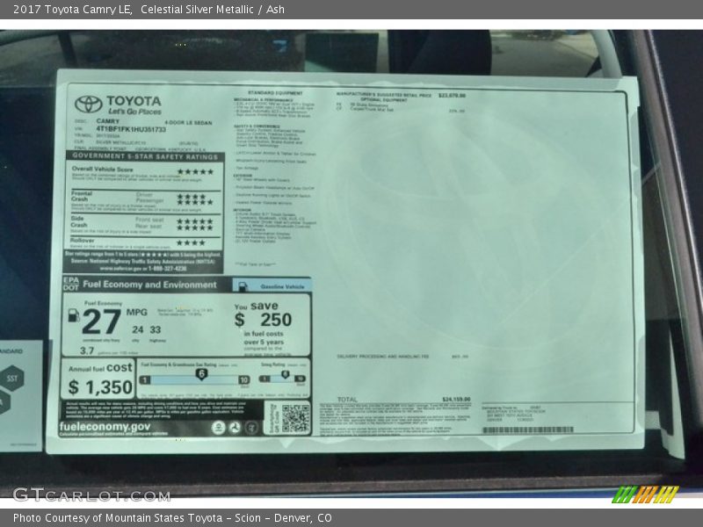
Task: Click the fuel pump icon beside 27 MPG
Action: 74,314
